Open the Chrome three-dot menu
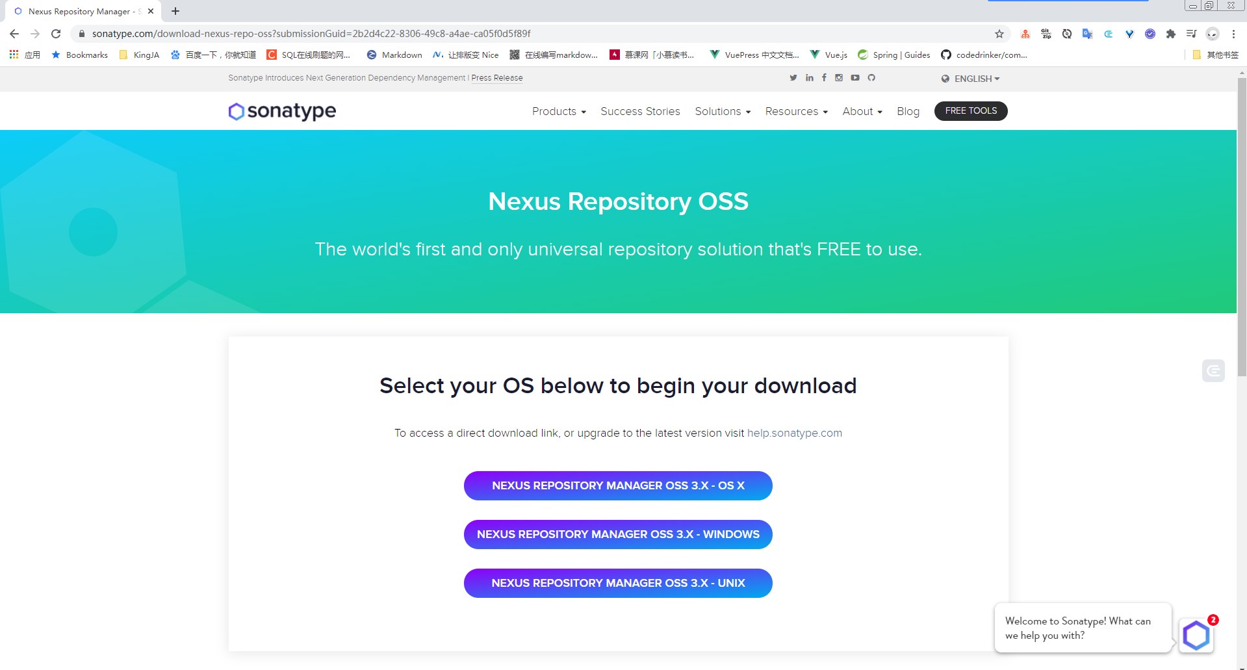Viewport: 1247px width, 670px height. coord(1233,34)
